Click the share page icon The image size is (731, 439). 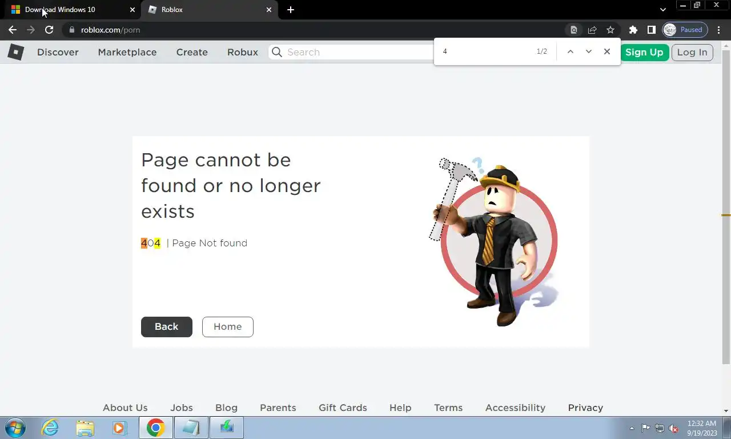(x=592, y=30)
